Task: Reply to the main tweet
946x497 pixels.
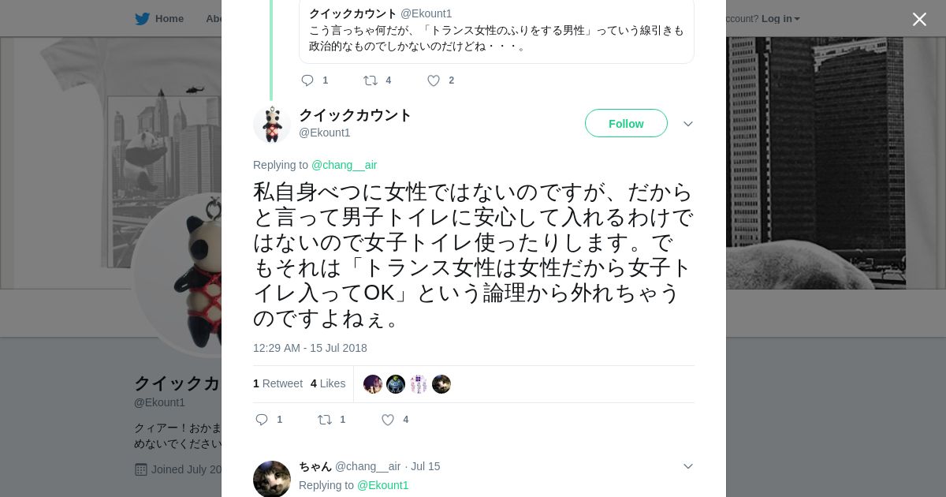Action: point(263,420)
